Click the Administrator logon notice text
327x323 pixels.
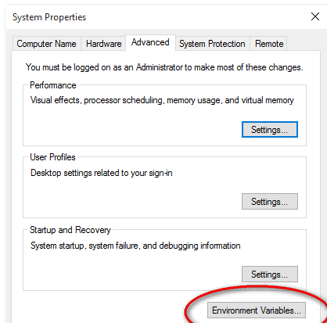tap(164, 67)
